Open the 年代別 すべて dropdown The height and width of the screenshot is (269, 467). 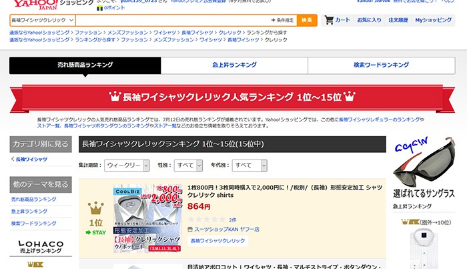[x=250, y=166]
